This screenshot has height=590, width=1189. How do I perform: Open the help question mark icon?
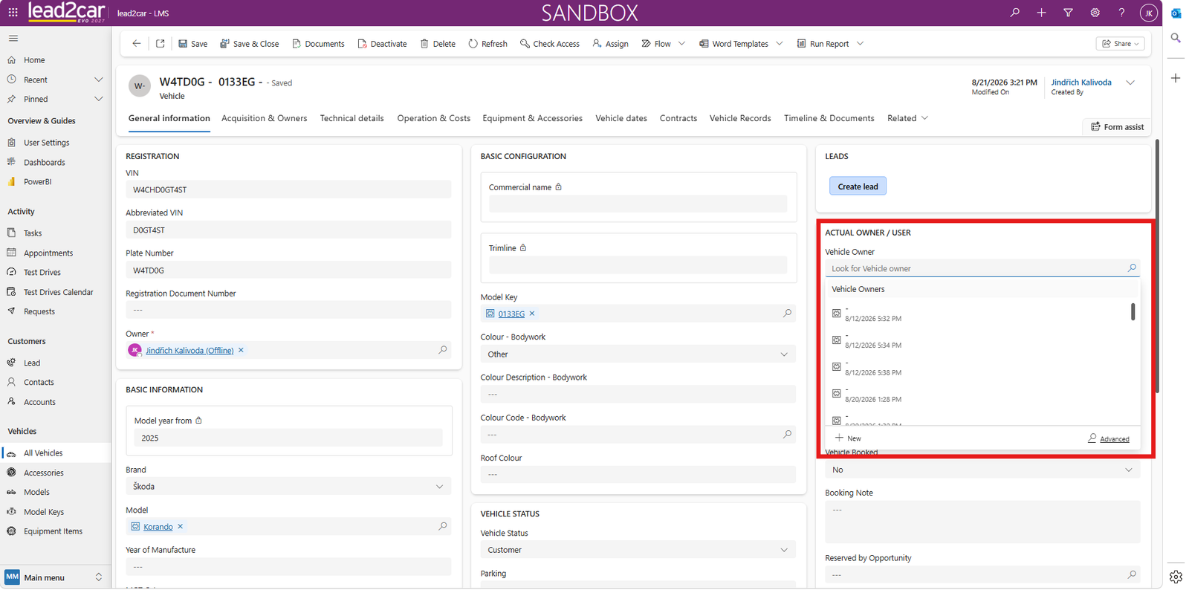pyautogui.click(x=1121, y=13)
